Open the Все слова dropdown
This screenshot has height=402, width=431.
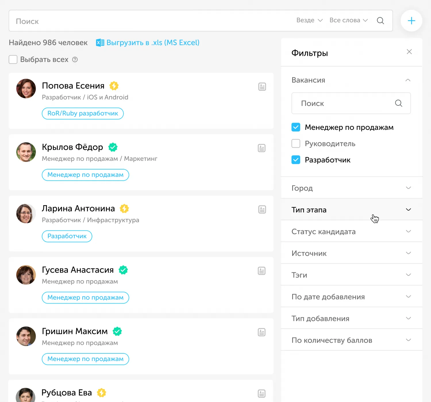point(348,20)
